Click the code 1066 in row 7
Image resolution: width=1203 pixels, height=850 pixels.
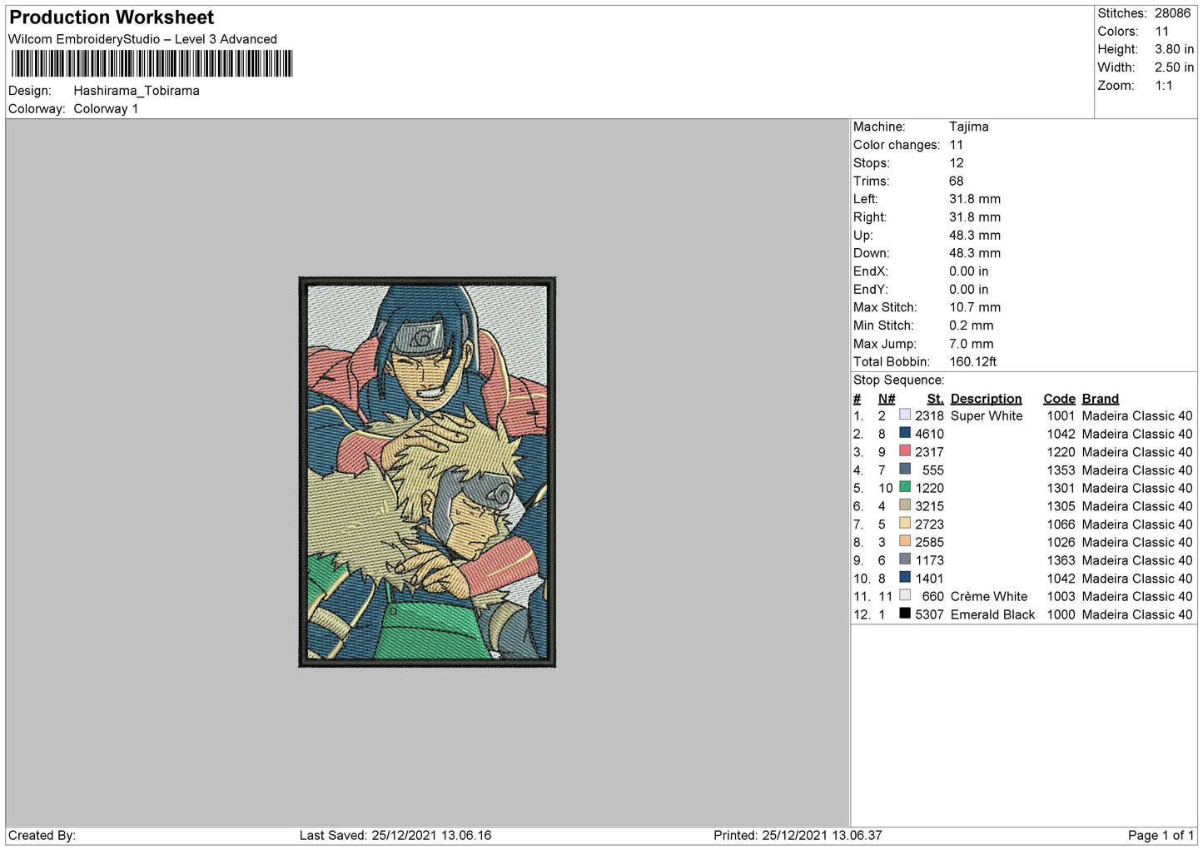click(x=1061, y=524)
